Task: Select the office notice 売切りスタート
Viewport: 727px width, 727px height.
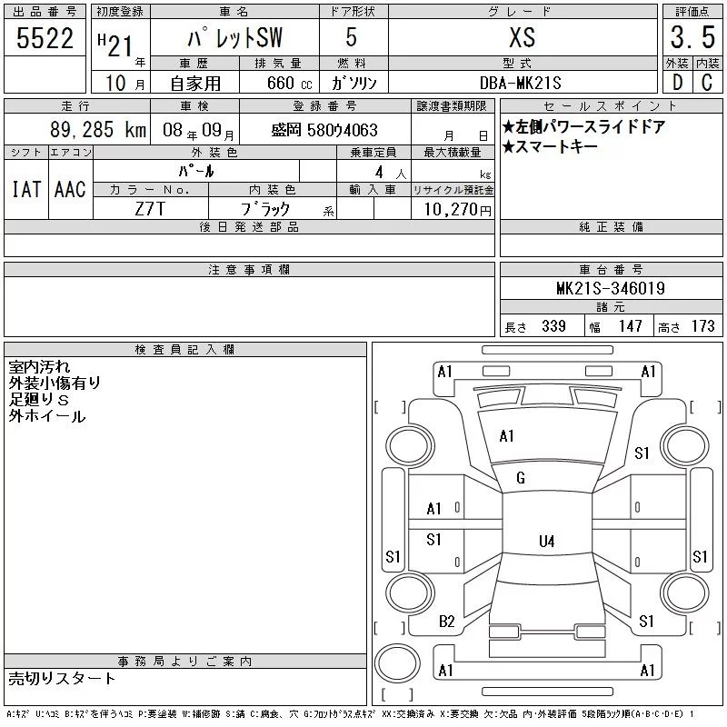Action: [62, 678]
